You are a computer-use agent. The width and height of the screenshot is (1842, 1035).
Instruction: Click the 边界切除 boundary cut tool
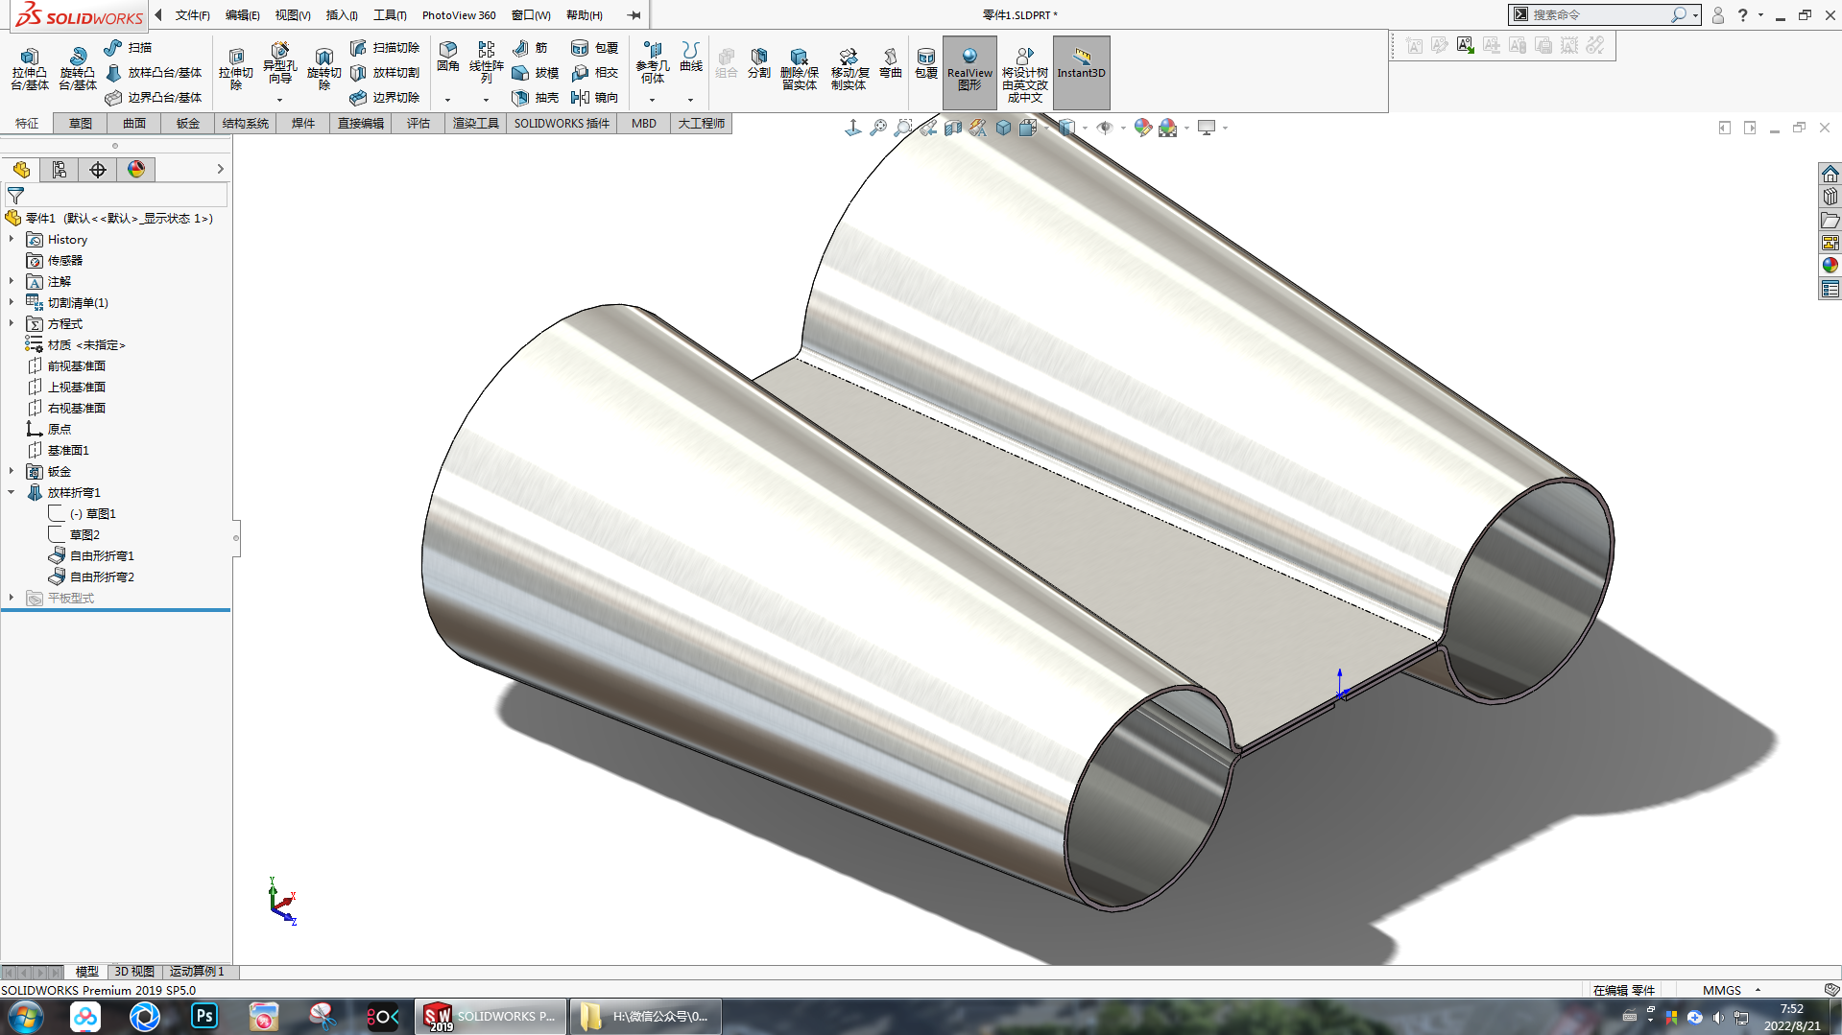(x=384, y=97)
